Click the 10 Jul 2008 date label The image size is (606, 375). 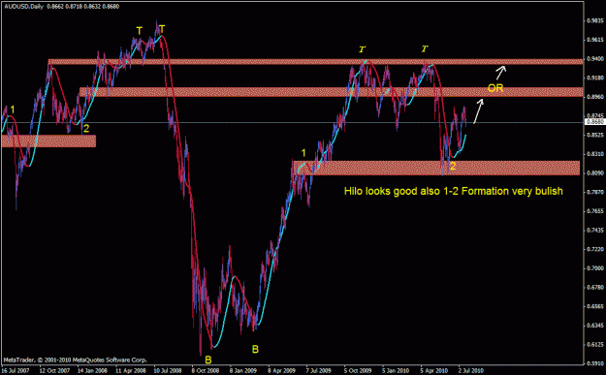tap(169, 370)
